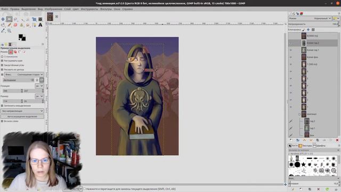The width and height of the screenshot is (341, 192).
Task: Toggle the Затемнить невыделенное checkbox
Action: coord(2,106)
